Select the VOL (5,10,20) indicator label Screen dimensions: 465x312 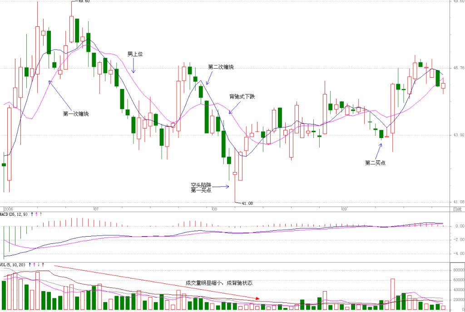coord(13,265)
